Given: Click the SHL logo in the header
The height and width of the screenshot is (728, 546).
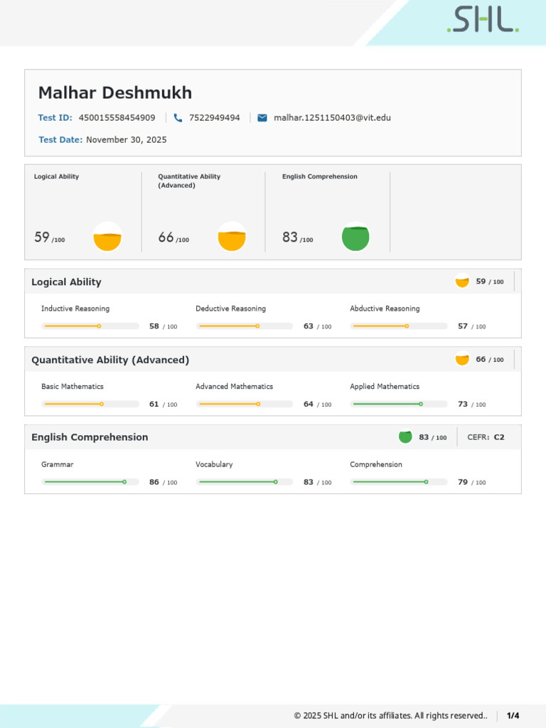Looking at the screenshot, I should (483, 19).
